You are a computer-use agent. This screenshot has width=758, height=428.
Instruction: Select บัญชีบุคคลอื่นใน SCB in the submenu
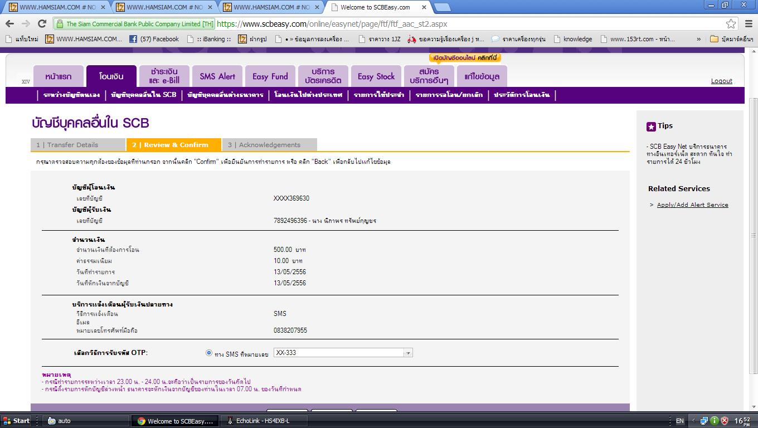pos(144,95)
